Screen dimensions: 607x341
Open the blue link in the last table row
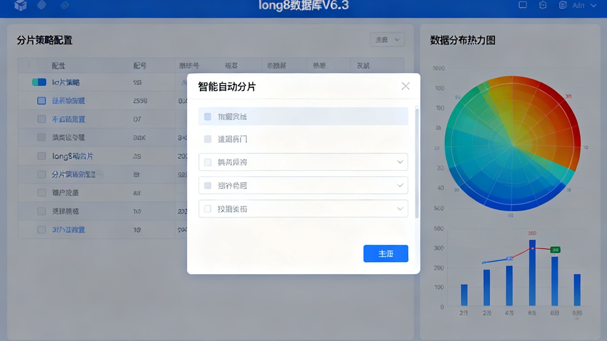tap(68, 230)
